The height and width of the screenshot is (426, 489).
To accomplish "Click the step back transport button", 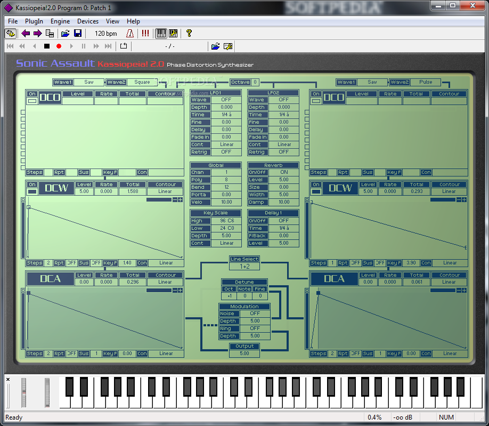I will [34, 46].
